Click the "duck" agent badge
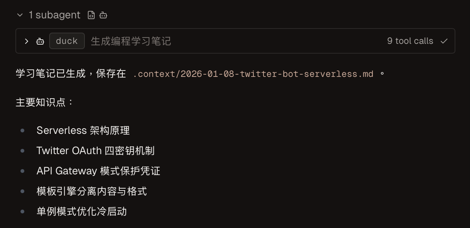This screenshot has width=470, height=228. 67,41
